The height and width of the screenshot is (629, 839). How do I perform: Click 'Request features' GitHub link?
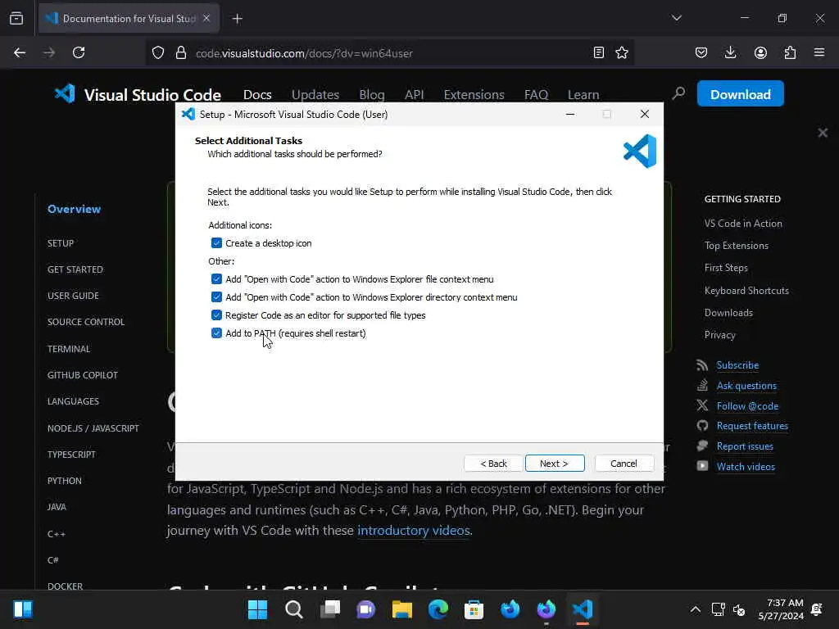pos(752,426)
